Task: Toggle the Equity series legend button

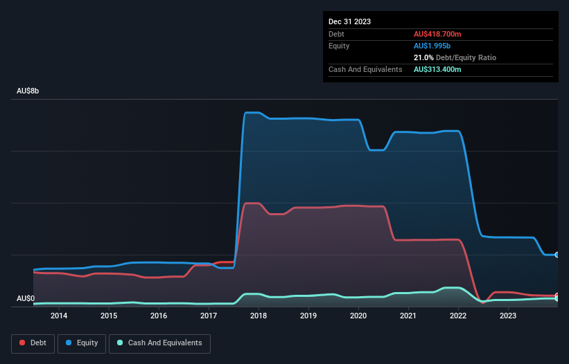Action: (82, 343)
